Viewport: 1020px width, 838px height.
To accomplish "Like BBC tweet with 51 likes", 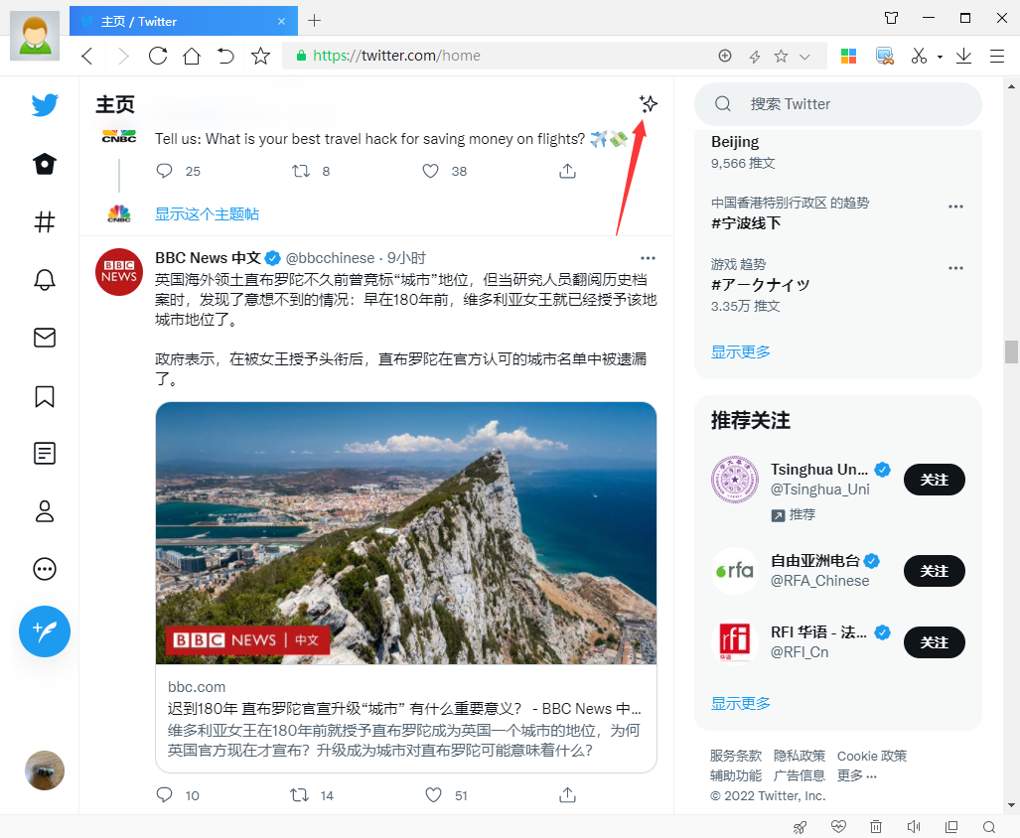I will click(x=433, y=795).
